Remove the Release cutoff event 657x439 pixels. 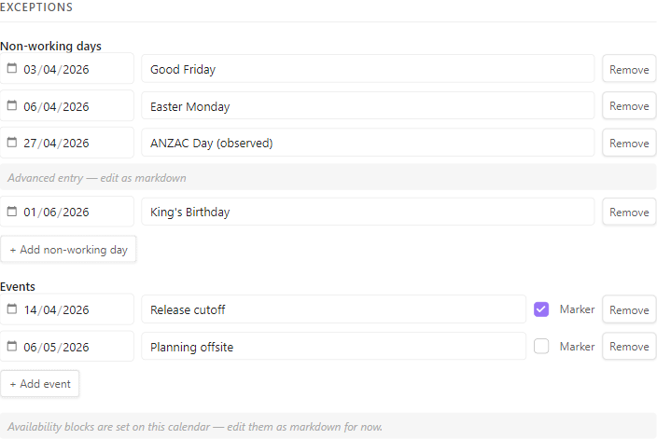[629, 309]
